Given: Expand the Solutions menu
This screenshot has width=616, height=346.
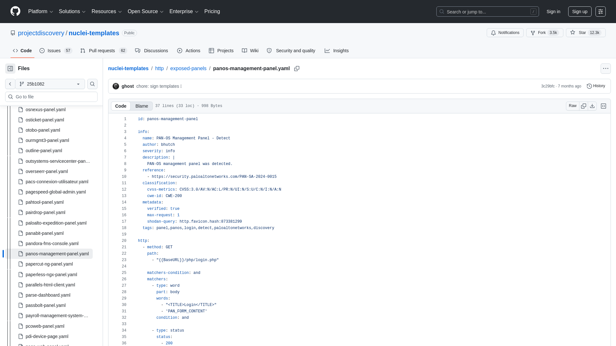Looking at the screenshot, I should [x=72, y=12].
